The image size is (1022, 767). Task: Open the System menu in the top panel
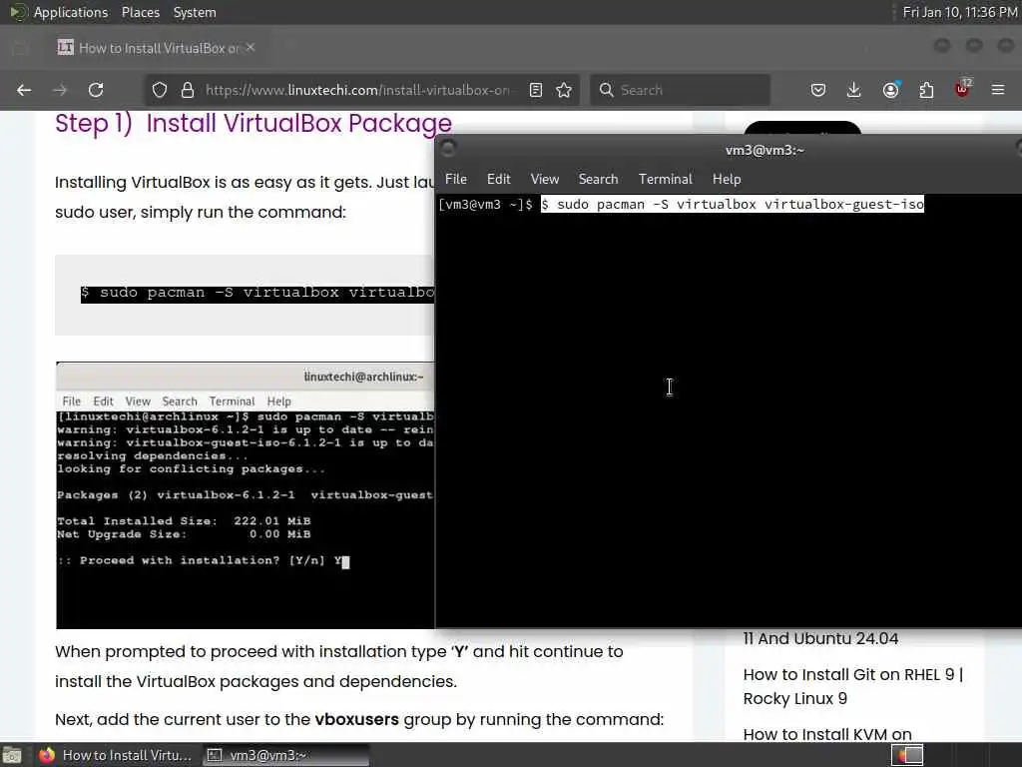(195, 12)
